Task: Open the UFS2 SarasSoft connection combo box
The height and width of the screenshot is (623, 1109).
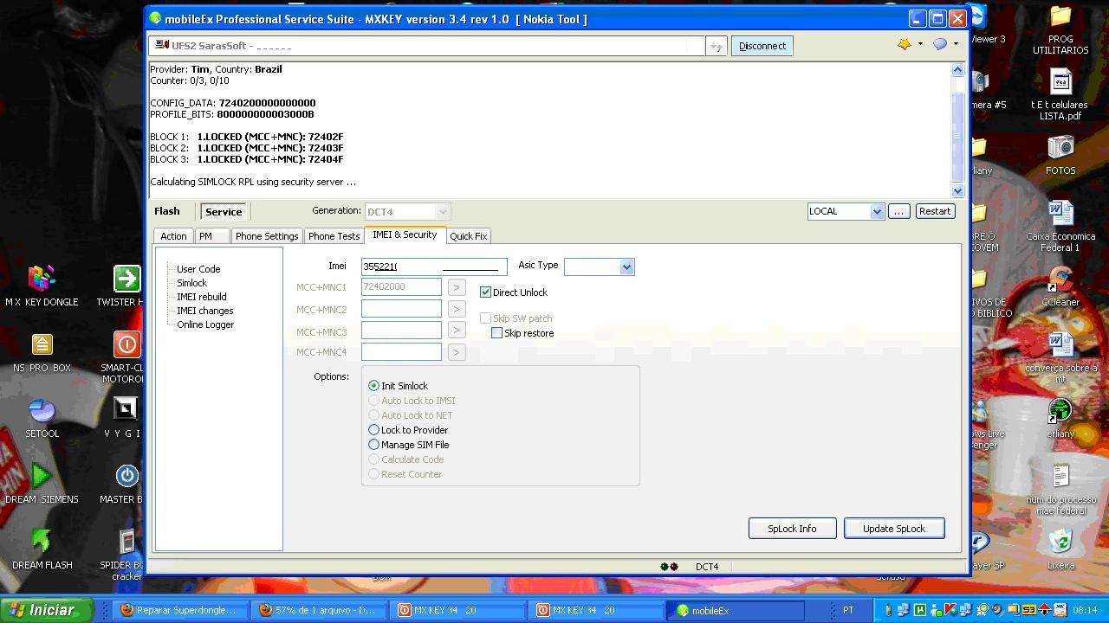Action: coord(426,46)
